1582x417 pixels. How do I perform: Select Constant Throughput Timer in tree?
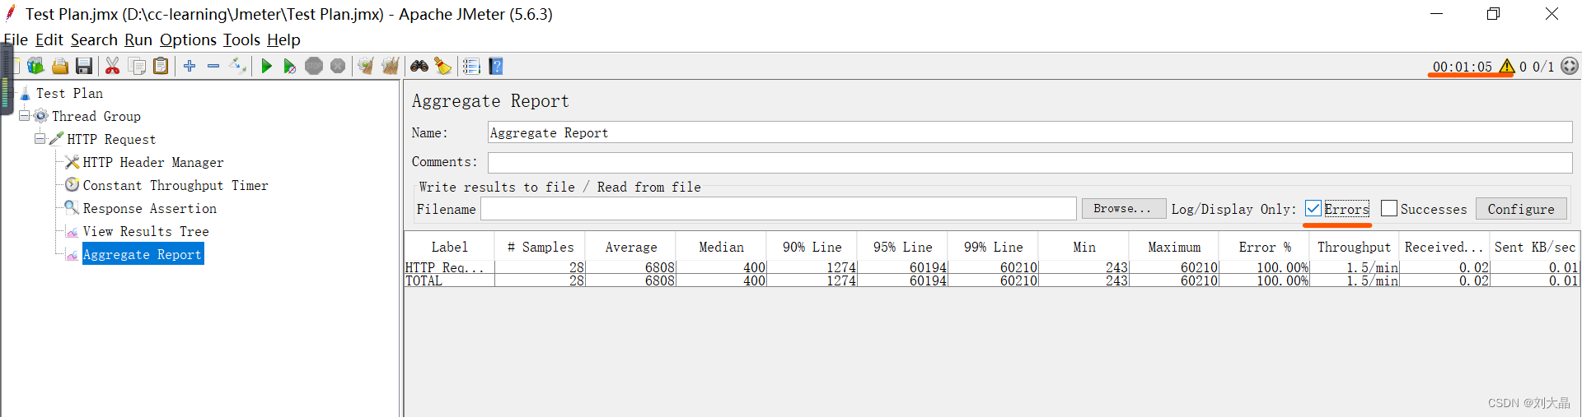click(176, 185)
